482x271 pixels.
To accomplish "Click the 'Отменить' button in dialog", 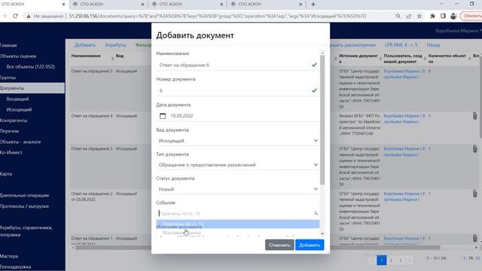I will tap(279, 245).
